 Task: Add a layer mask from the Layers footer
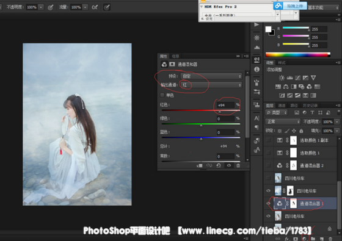(296, 239)
